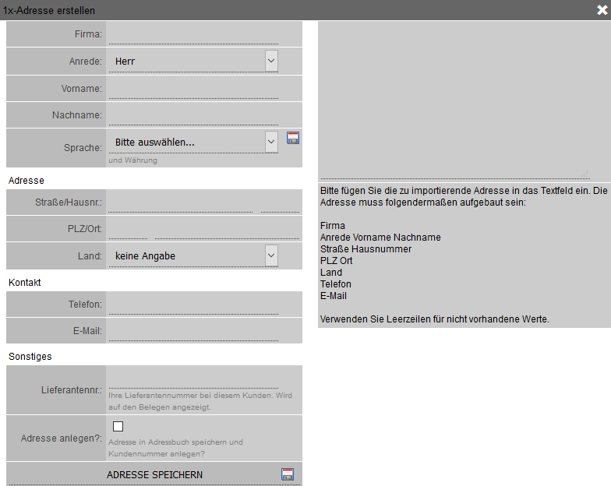The image size is (611, 486).
Task: Close the 1x-Adresse erstellen dialog
Action: coord(602,10)
